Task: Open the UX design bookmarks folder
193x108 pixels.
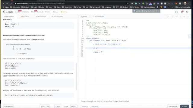Action: tap(135, 7)
